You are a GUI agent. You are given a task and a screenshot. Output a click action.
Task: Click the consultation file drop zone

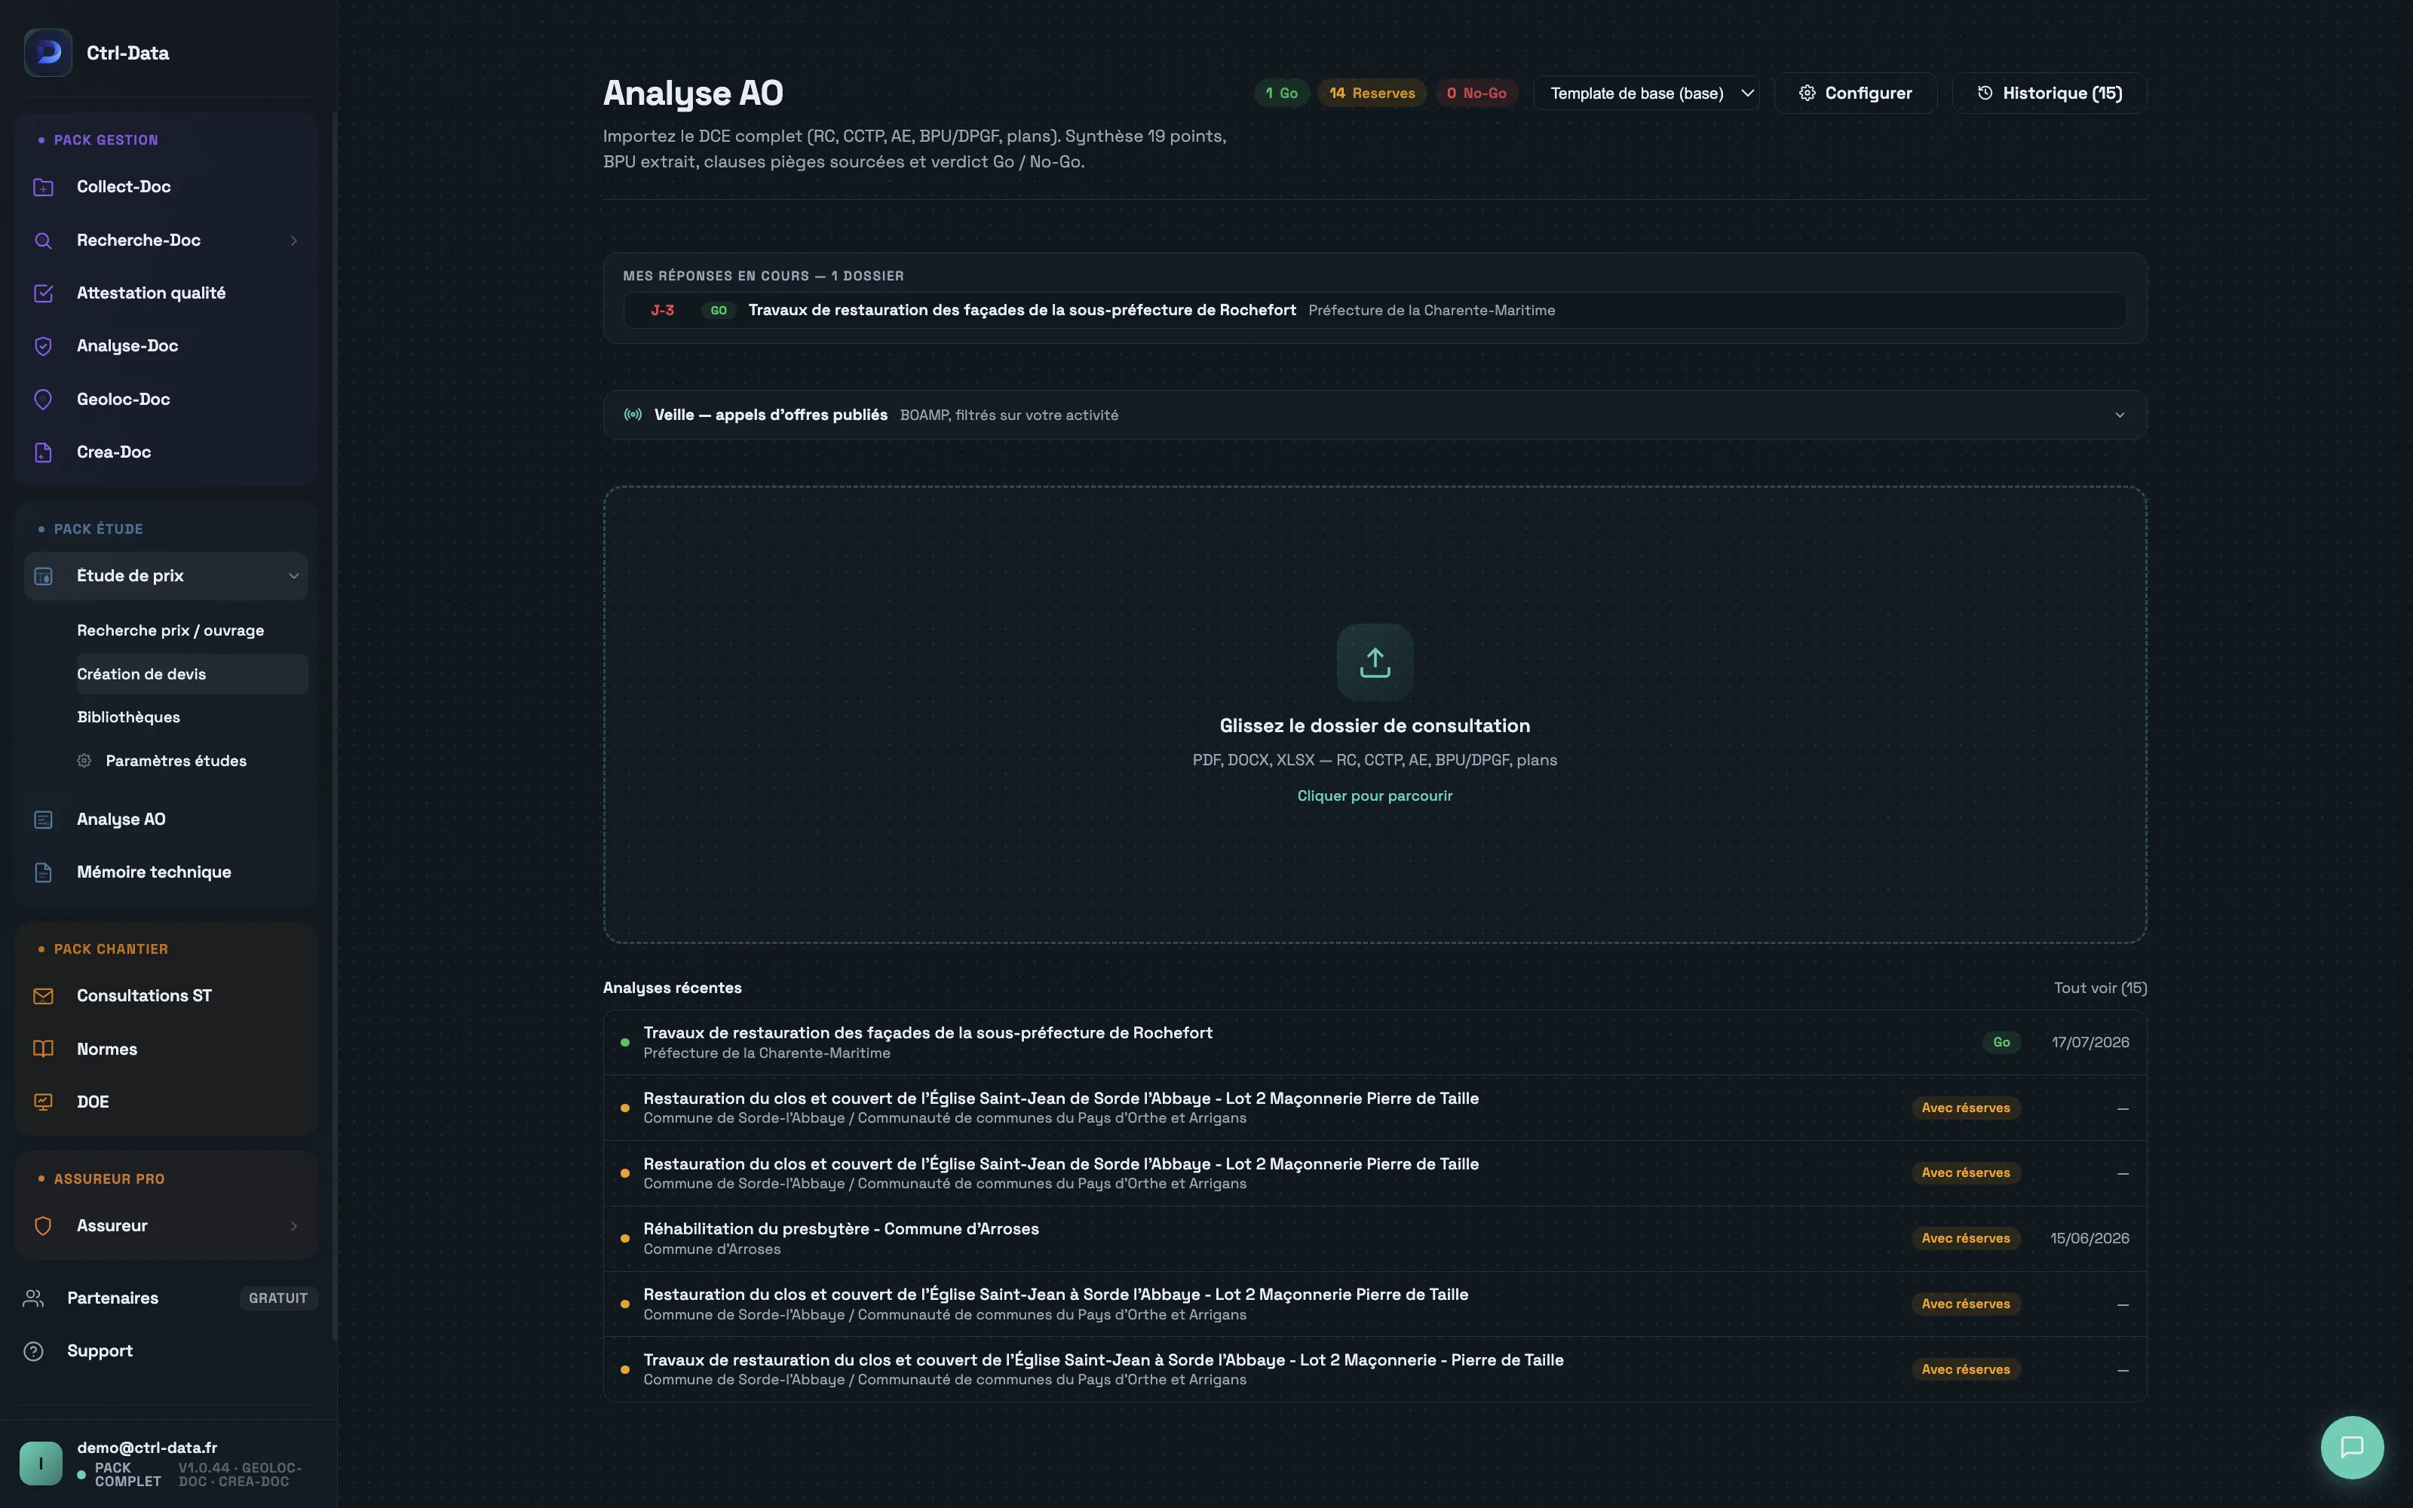1375,714
